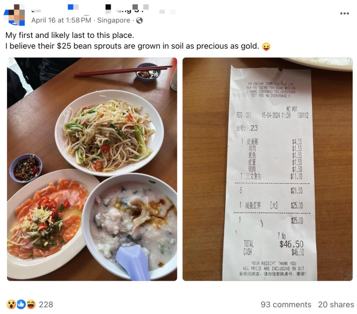The image size is (357, 314).
Task: Click the poster's blurred profile picture
Action: pyautogui.click(x=14, y=15)
